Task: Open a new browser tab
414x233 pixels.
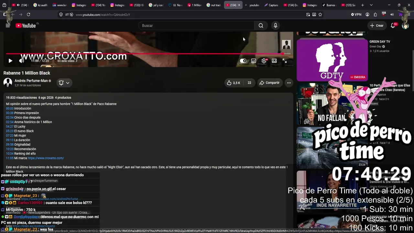Action: [x=363, y=5]
